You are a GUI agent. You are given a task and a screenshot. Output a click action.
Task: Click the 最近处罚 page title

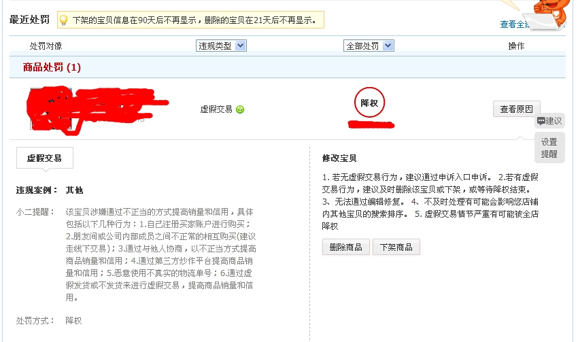[x=29, y=20]
